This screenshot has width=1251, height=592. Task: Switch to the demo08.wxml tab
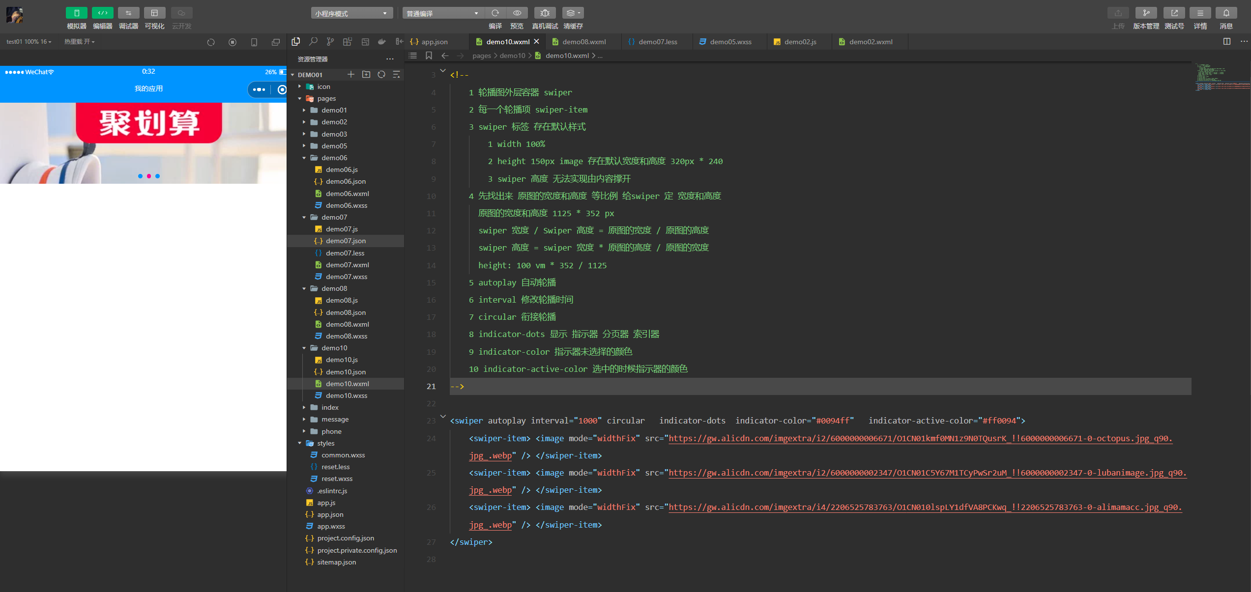(x=584, y=42)
